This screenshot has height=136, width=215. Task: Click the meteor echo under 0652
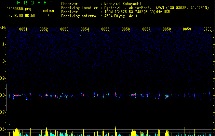(x=46, y=95)
